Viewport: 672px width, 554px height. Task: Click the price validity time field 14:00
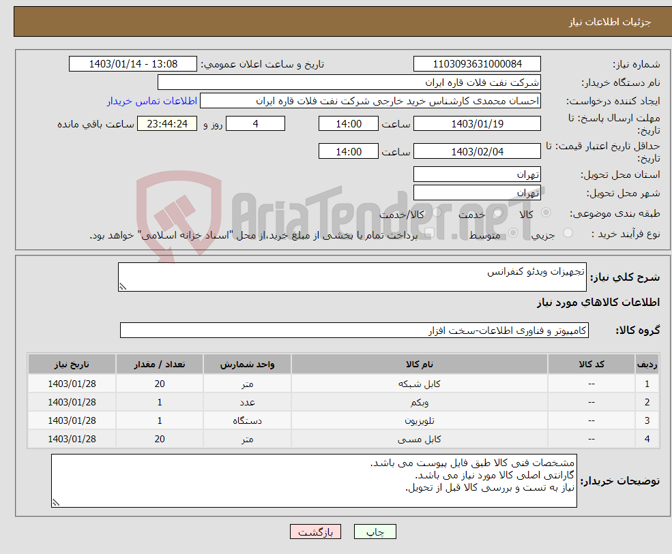pos(349,151)
